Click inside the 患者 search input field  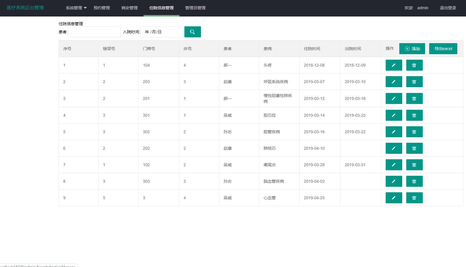click(x=94, y=32)
